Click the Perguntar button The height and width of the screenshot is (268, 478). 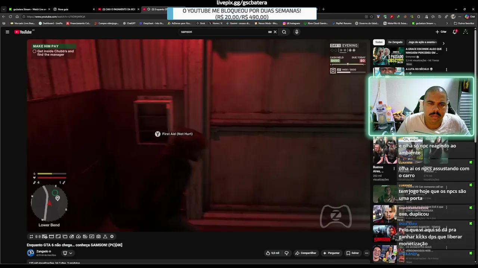(x=331, y=253)
